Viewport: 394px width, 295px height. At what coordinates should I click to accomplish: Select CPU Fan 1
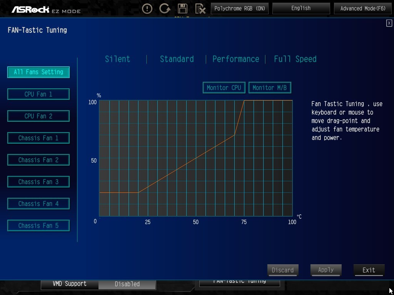[38, 94]
